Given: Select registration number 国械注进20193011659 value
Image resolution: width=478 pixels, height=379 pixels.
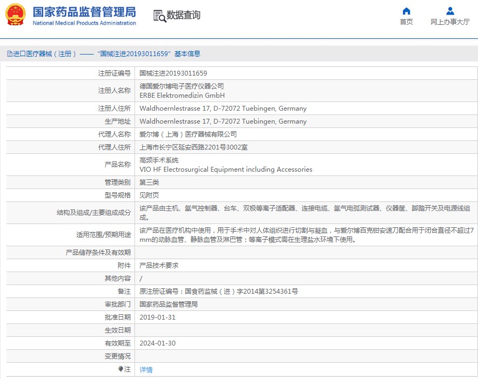Looking at the screenshot, I should pos(173,73).
